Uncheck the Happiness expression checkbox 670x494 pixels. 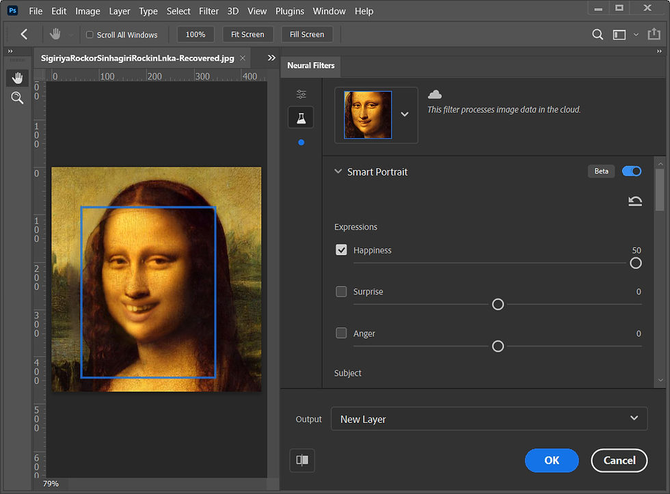[x=341, y=250]
